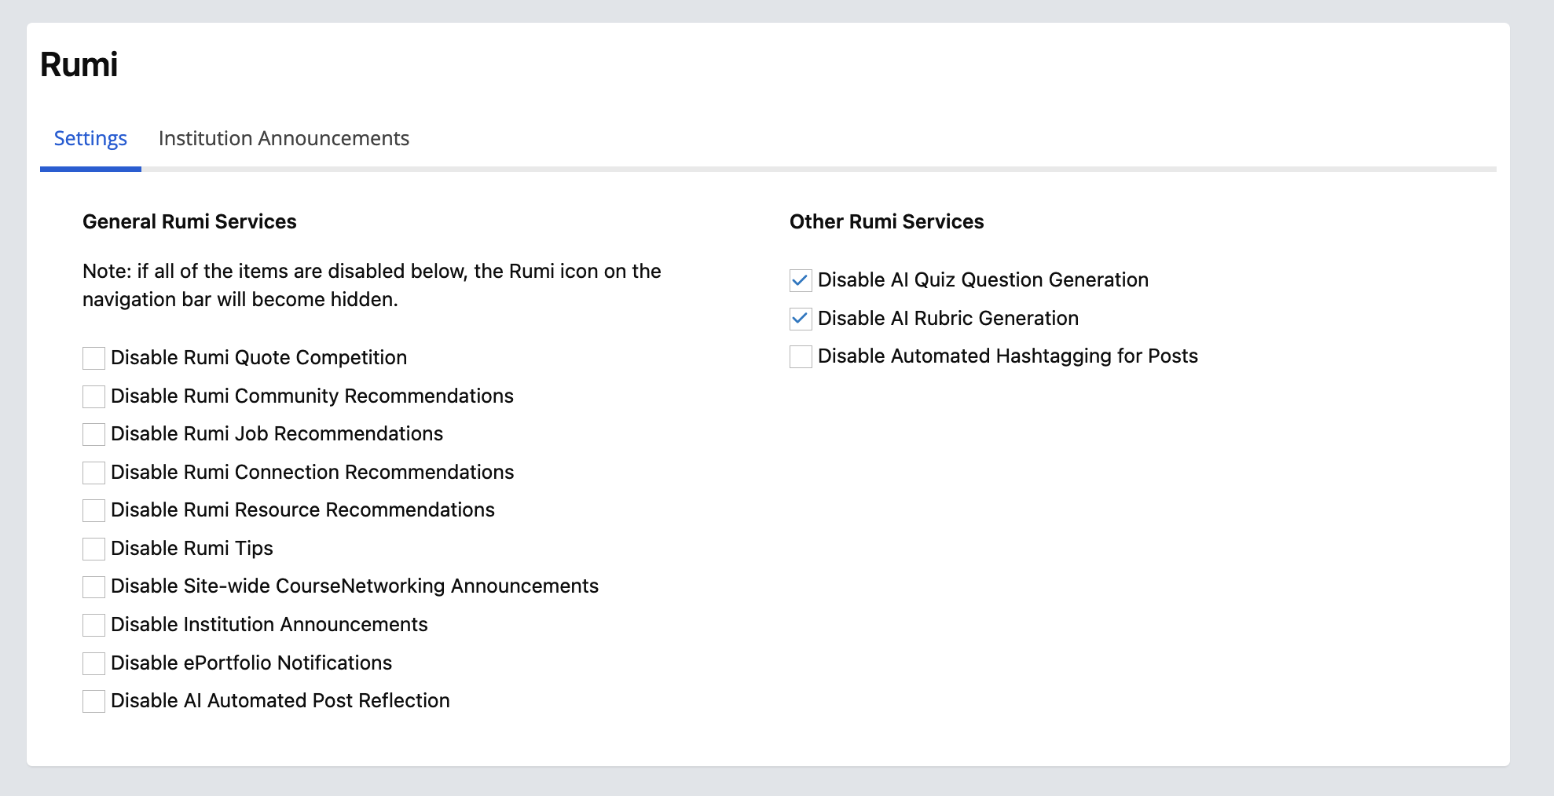The height and width of the screenshot is (796, 1554).
Task: Check Disable Rumi Tips box
Action: (x=94, y=549)
